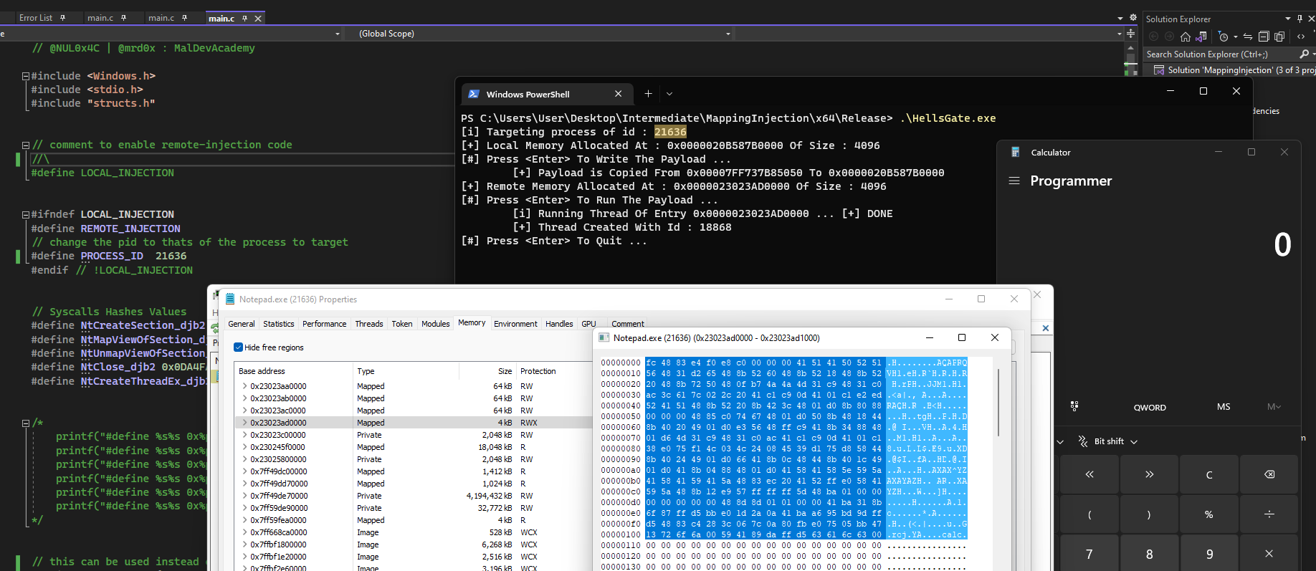The width and height of the screenshot is (1316, 571).
Task: Pin the Solution Explorer panel
Action: (1300, 19)
